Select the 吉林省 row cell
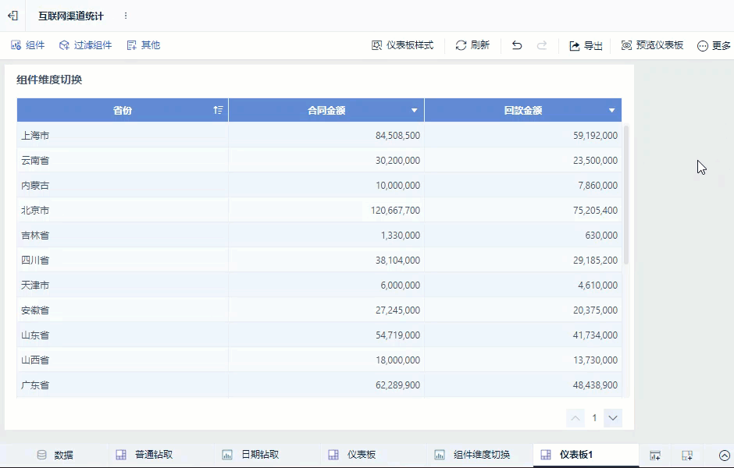734x468 pixels. [x=123, y=235]
